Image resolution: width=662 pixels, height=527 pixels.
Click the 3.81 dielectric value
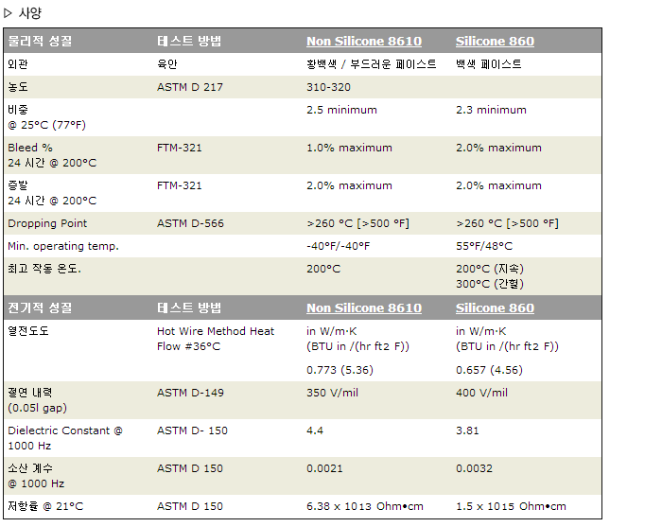pos(467,430)
